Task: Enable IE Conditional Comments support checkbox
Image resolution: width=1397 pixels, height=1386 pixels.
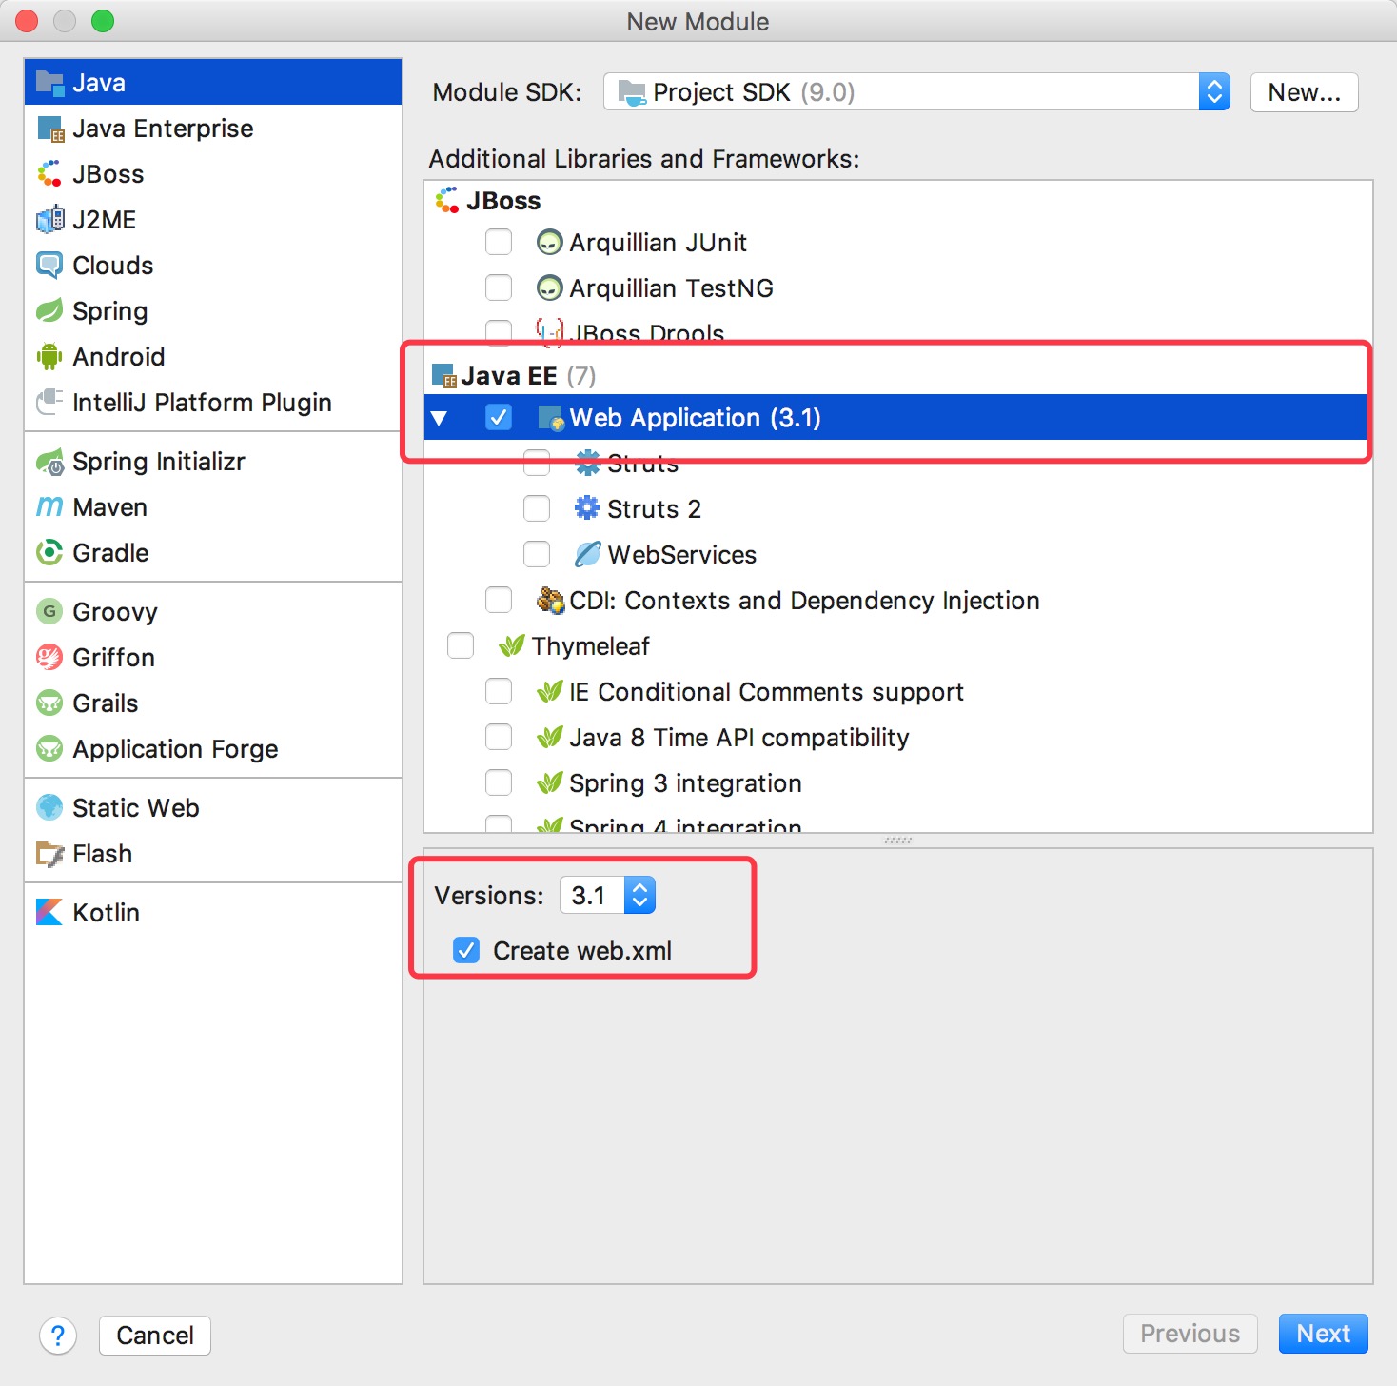Action: 499,691
